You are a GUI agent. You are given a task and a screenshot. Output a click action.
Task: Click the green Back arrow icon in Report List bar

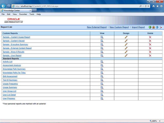[x=150, y=27]
